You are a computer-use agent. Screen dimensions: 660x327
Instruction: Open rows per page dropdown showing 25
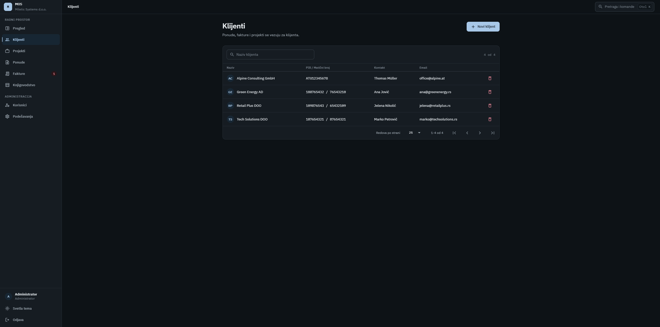pos(415,133)
